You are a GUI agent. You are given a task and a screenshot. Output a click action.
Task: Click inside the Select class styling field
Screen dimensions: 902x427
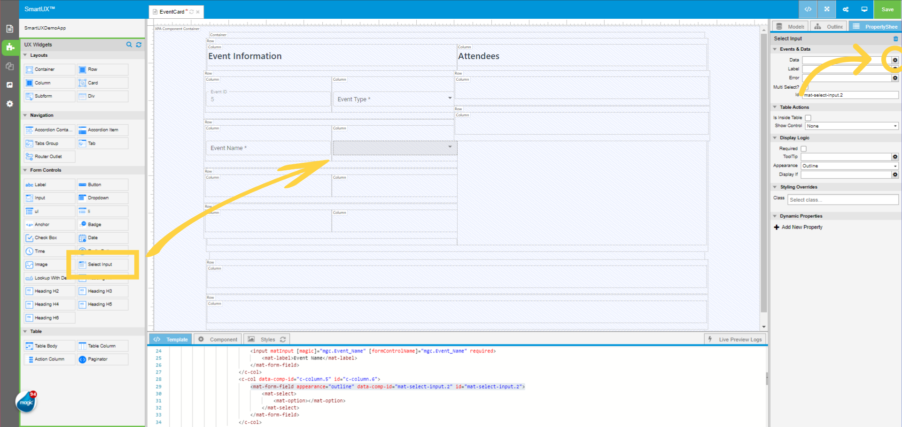coord(841,199)
